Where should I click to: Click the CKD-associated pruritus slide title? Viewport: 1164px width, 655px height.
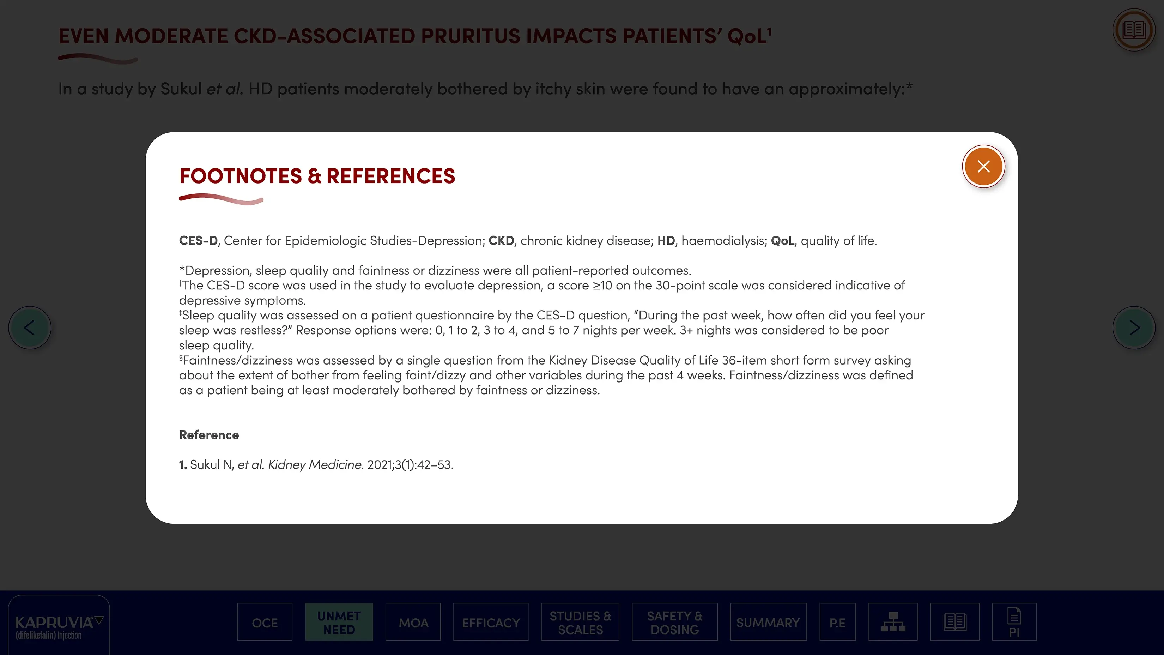coord(415,36)
